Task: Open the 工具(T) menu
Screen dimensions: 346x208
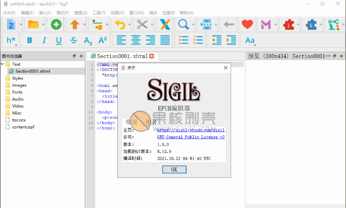Action: (x=99, y=13)
